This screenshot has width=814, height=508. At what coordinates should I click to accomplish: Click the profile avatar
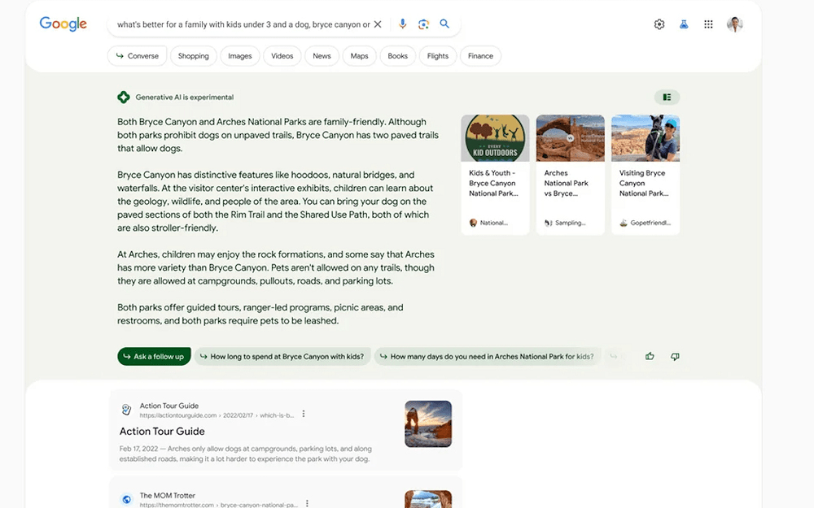pyautogui.click(x=734, y=24)
